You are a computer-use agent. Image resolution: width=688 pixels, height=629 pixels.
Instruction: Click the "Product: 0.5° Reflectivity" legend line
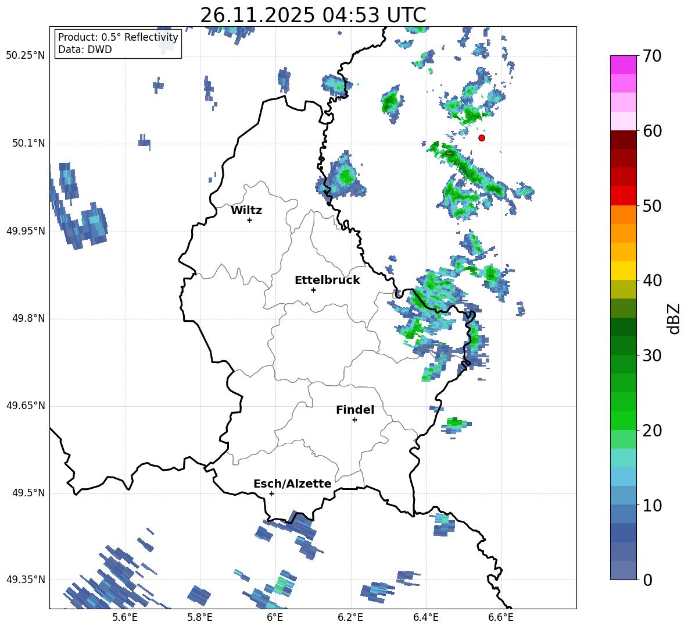[x=118, y=37]
